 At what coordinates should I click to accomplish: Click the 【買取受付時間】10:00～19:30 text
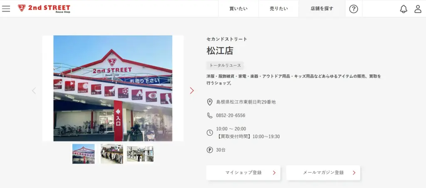pos(248,137)
